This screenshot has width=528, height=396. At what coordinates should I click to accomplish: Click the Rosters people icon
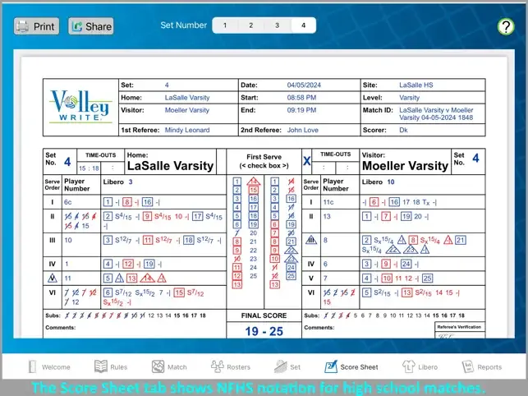[x=217, y=366]
